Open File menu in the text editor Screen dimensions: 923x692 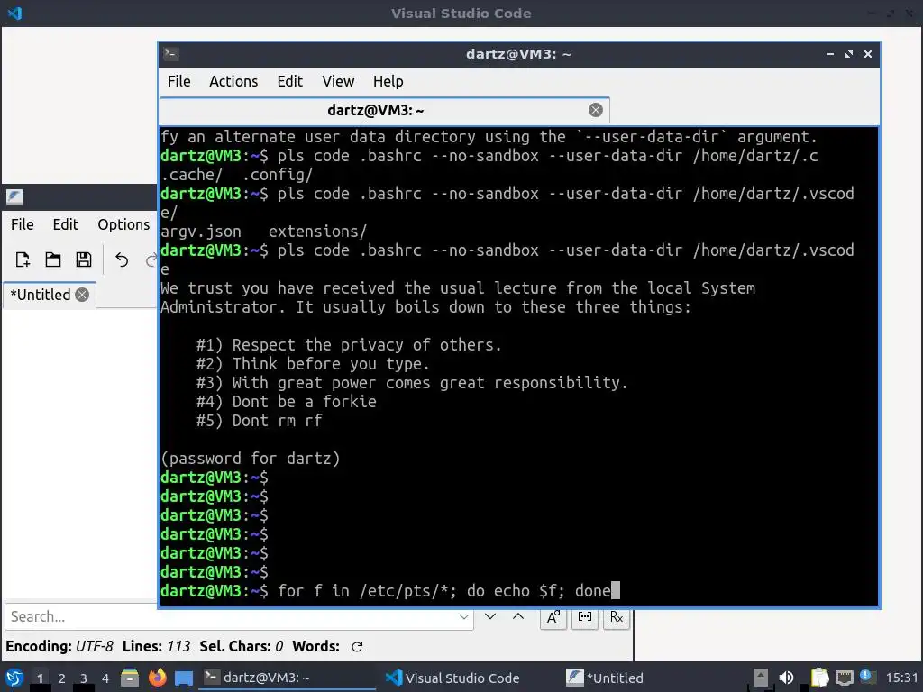(x=23, y=224)
